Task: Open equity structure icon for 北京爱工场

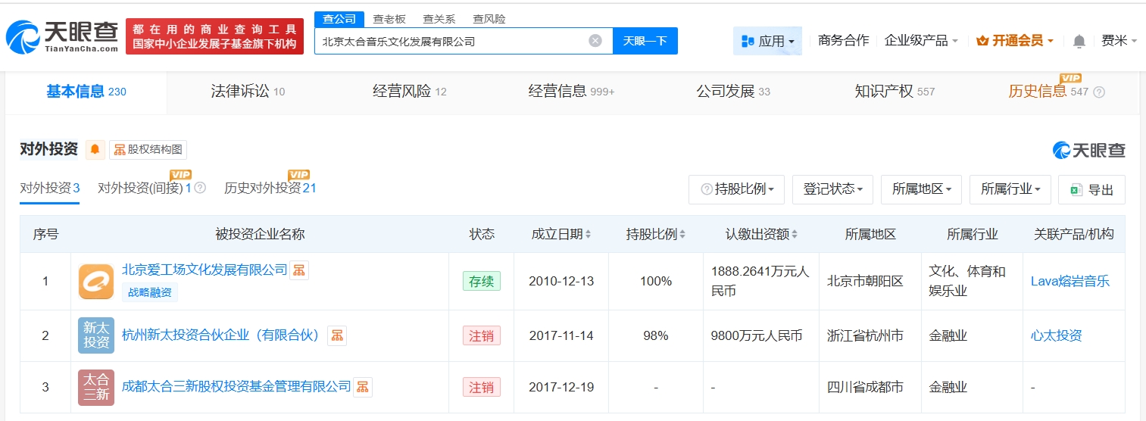Action: (x=299, y=270)
